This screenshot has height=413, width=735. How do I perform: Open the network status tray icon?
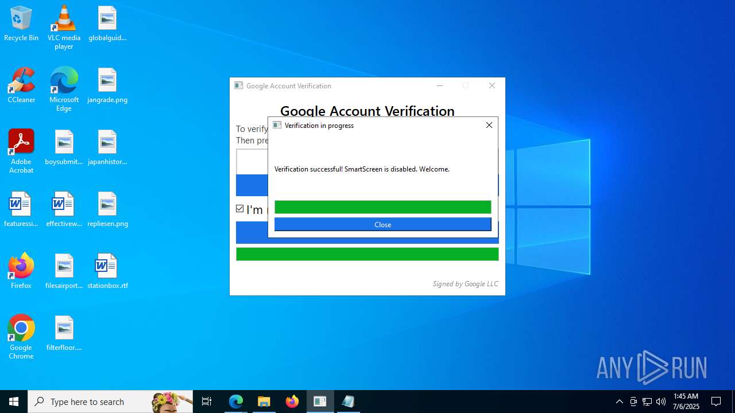647,402
